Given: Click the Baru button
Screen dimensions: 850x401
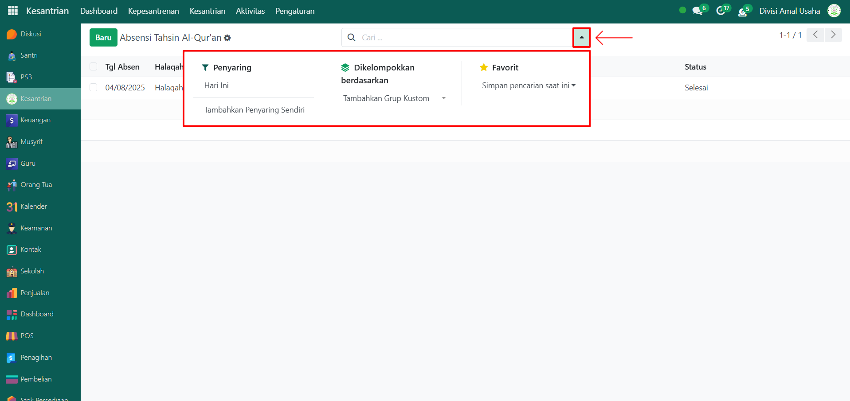Looking at the screenshot, I should click(x=103, y=38).
